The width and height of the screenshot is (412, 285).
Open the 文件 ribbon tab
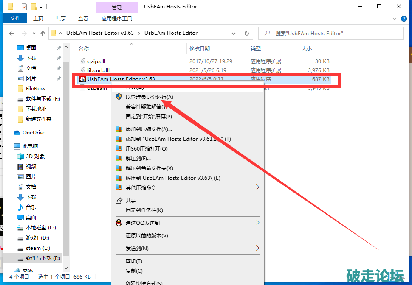[15, 19]
